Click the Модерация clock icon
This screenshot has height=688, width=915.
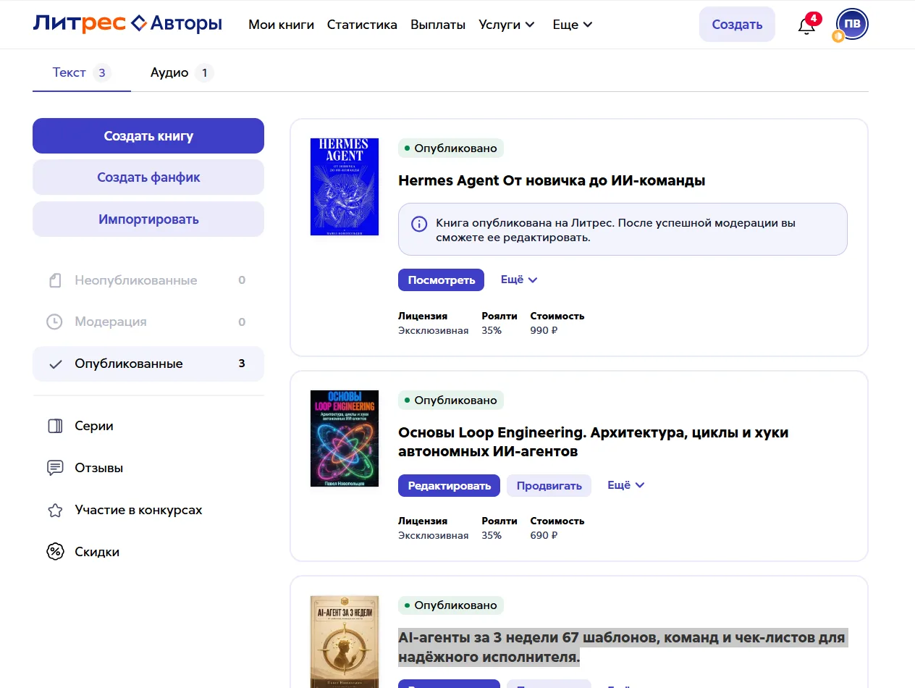pyautogui.click(x=55, y=322)
